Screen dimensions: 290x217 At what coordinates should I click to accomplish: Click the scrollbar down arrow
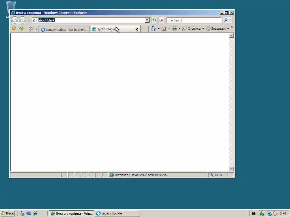point(232,169)
